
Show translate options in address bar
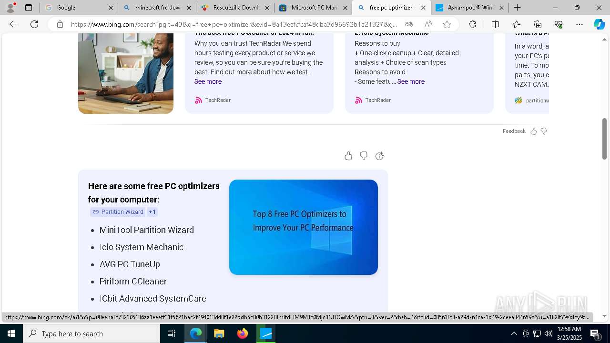point(409,24)
